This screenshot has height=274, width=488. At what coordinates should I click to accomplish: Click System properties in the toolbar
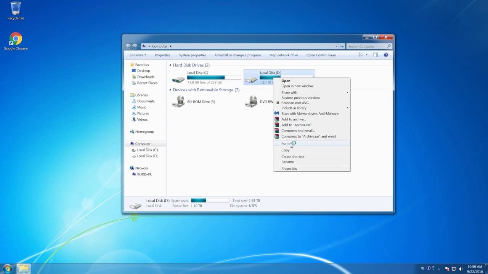pyautogui.click(x=192, y=55)
